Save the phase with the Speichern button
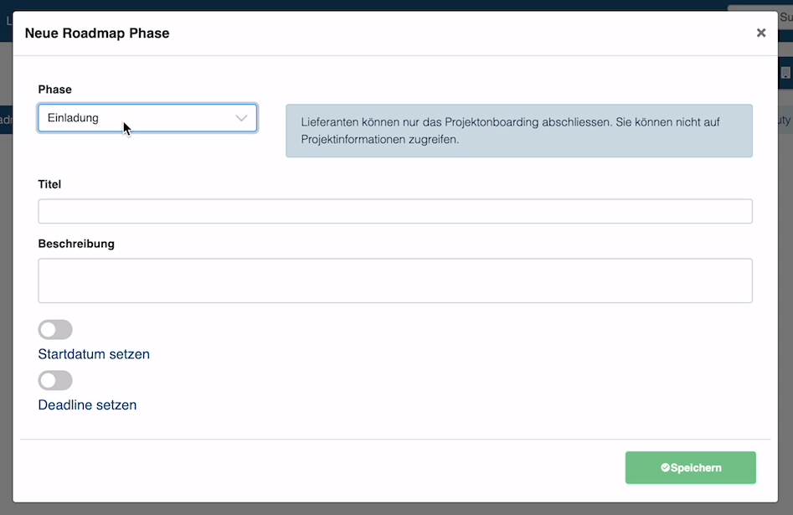The image size is (793, 515). tap(690, 467)
